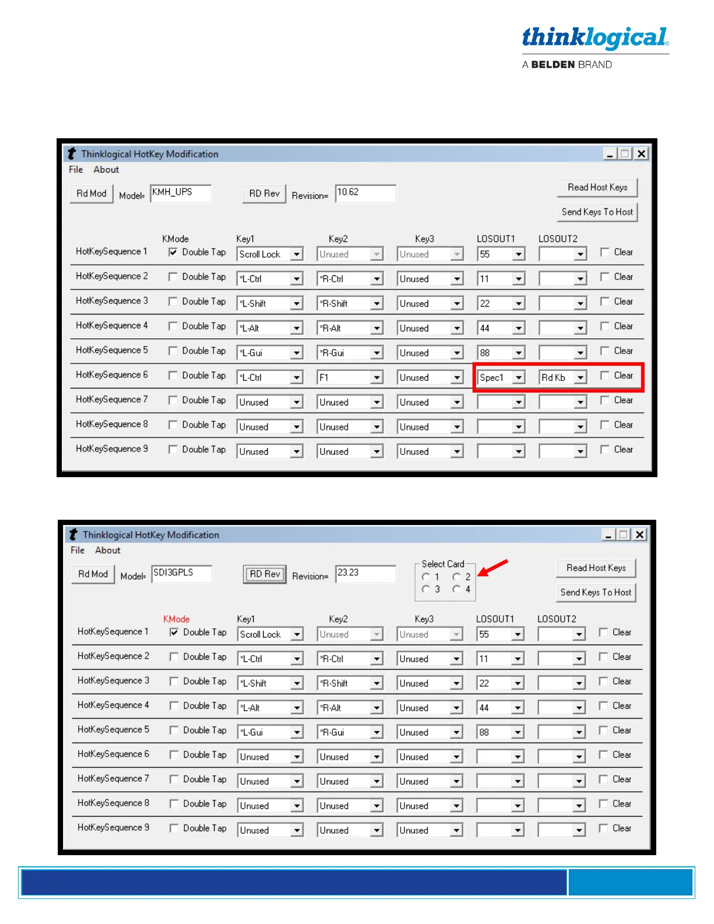Open LOSOUT1 dropdown showing 44 in the SDI3GPLS window
The height and width of the screenshot is (924, 714).
tap(517, 708)
